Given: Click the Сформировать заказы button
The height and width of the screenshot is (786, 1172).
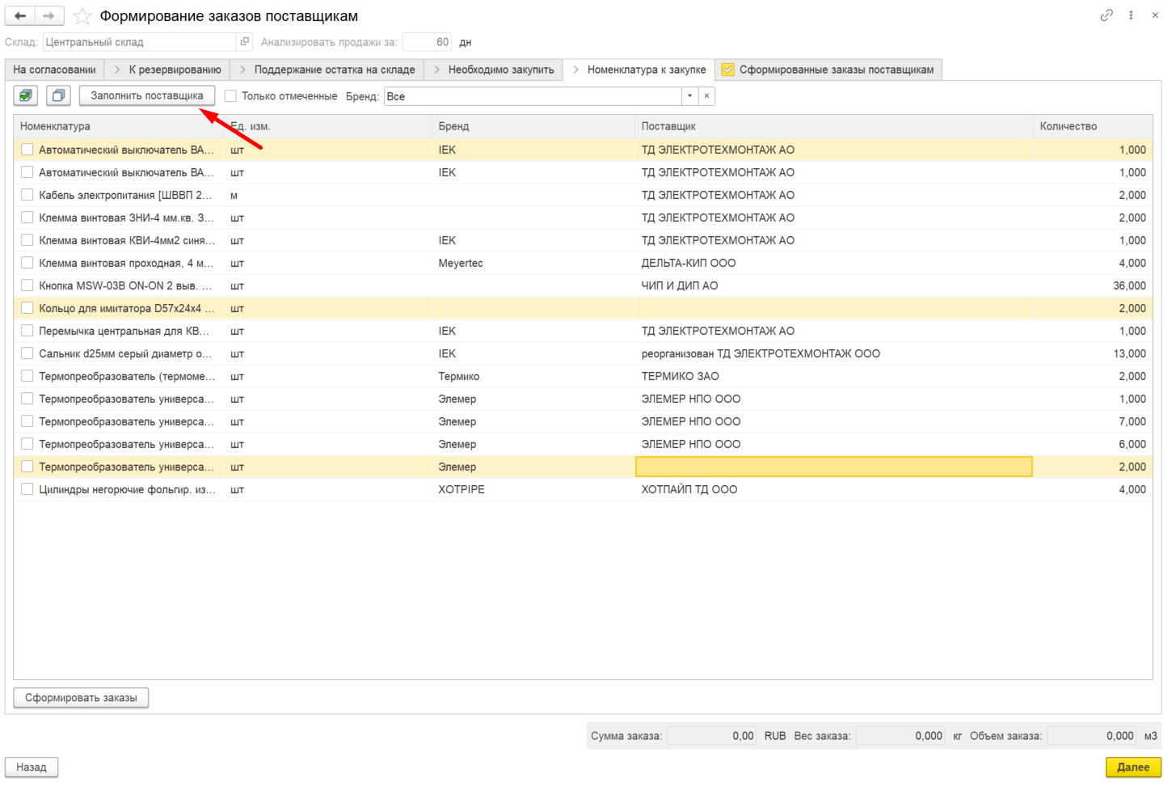Looking at the screenshot, I should (x=81, y=698).
